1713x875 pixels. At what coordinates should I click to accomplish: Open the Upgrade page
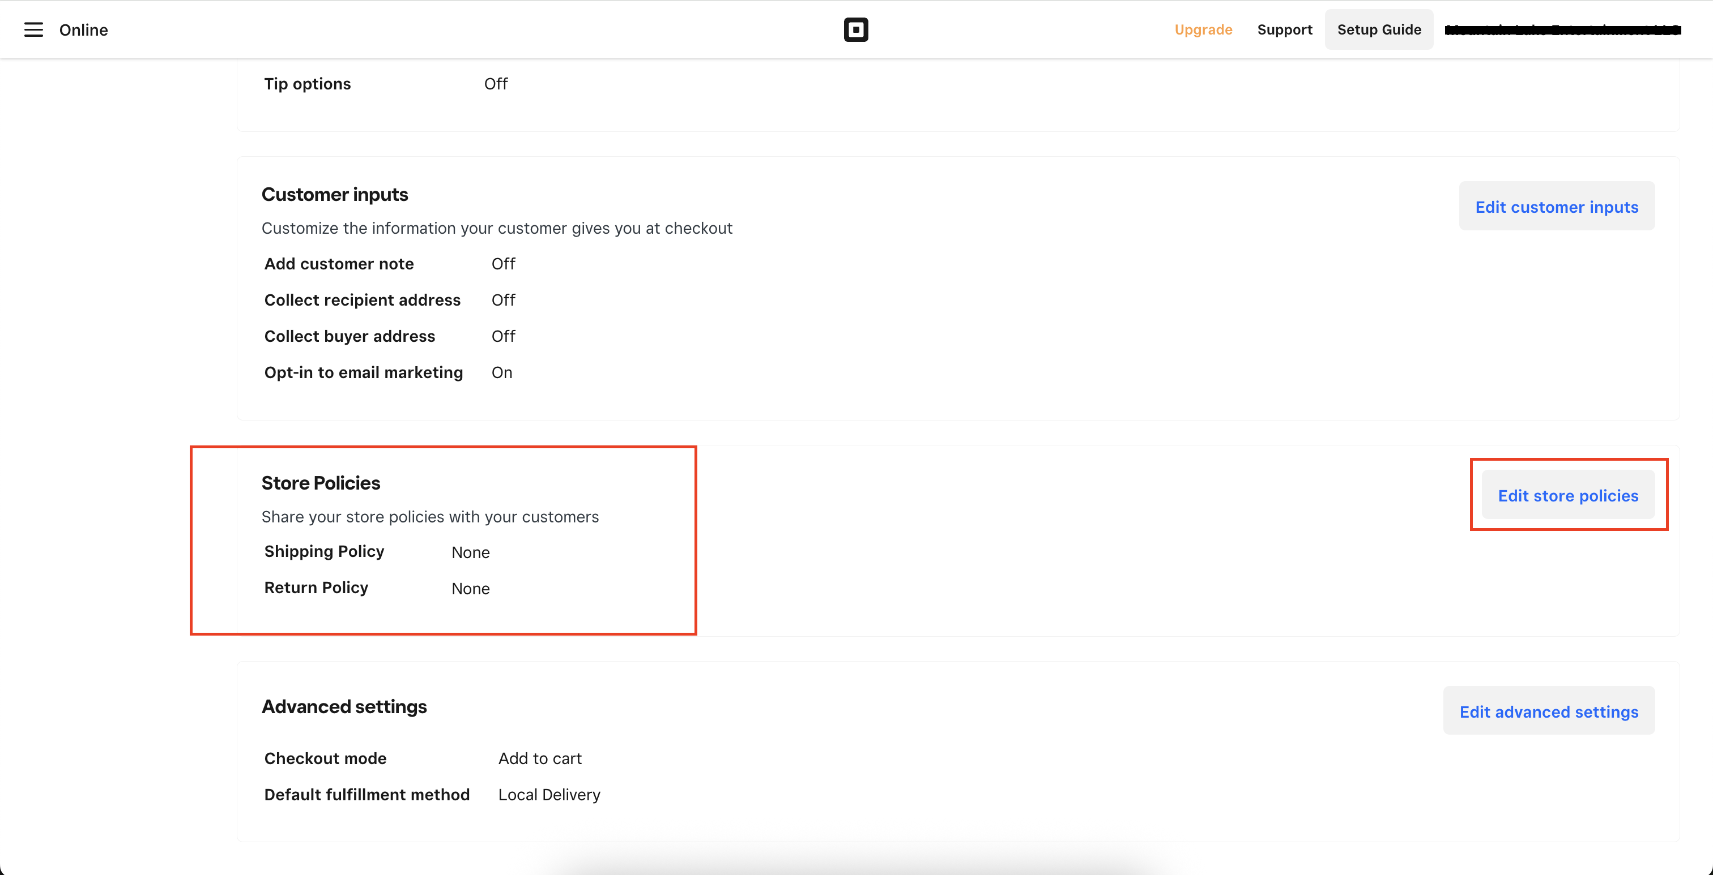pyautogui.click(x=1203, y=29)
